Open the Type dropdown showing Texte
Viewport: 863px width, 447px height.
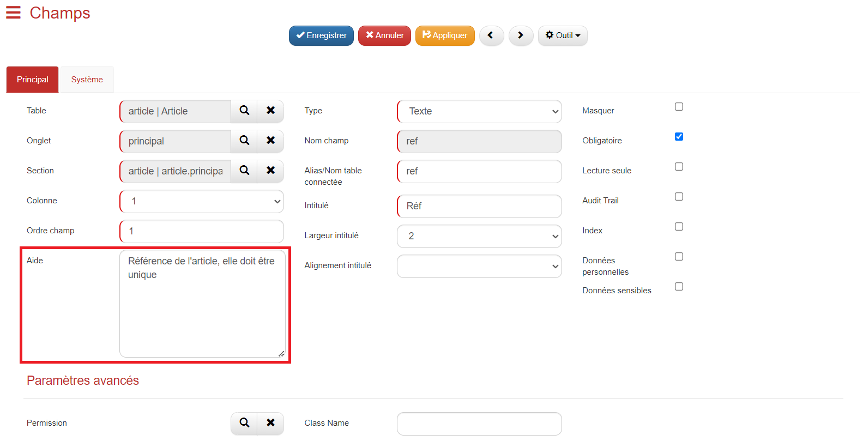point(479,111)
